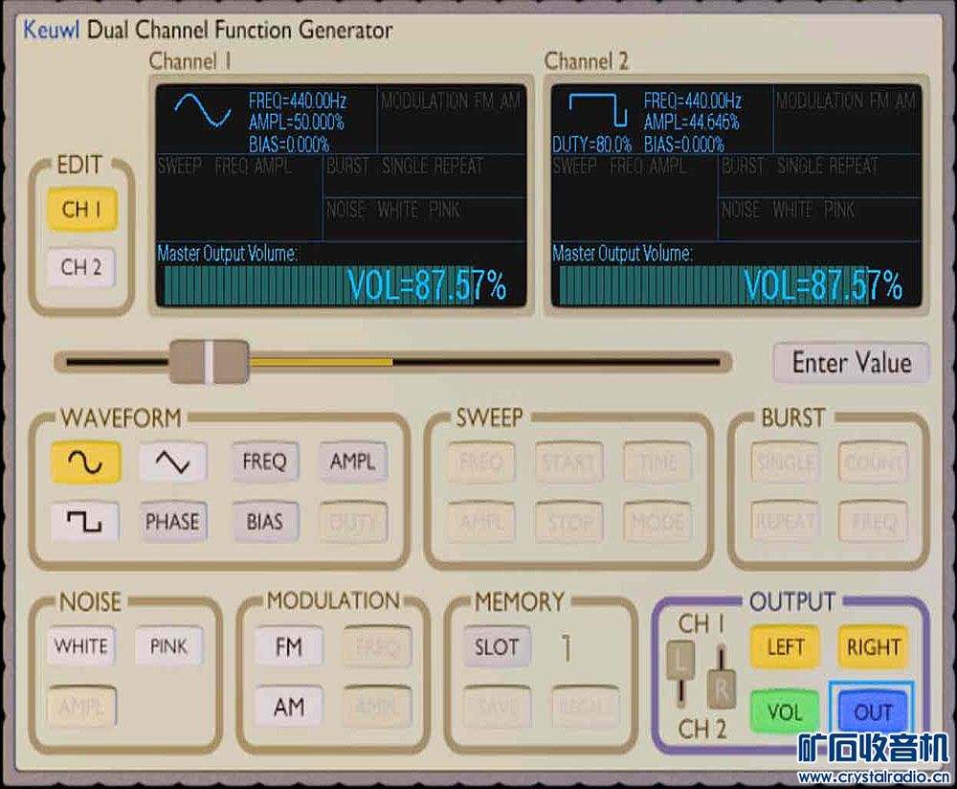Click the noise AMPL button
Screen dimensions: 957x789
click(81, 706)
